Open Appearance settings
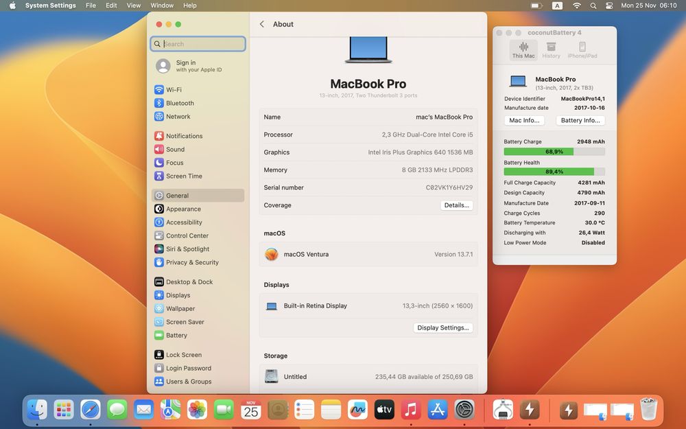686x429 pixels. 198,209
